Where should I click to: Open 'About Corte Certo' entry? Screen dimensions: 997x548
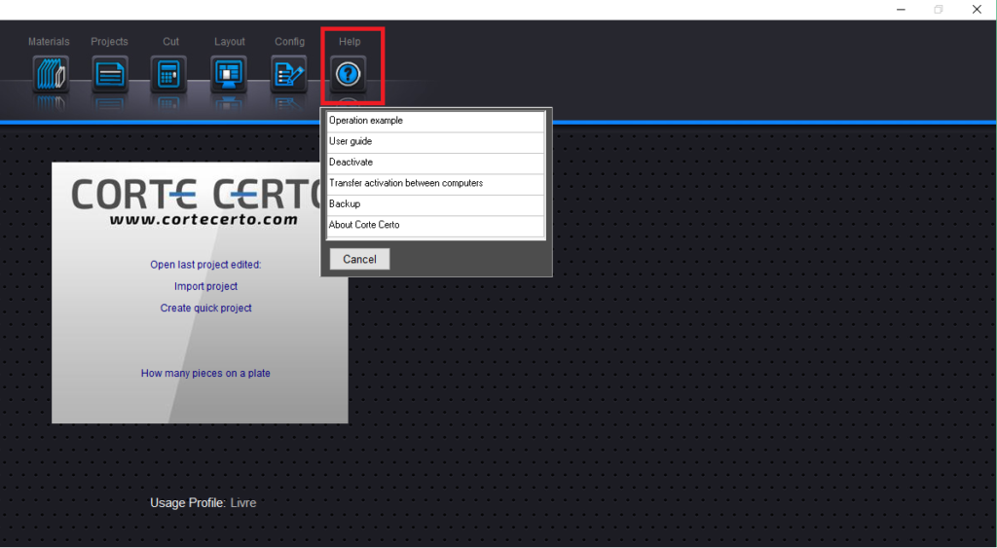(x=435, y=226)
